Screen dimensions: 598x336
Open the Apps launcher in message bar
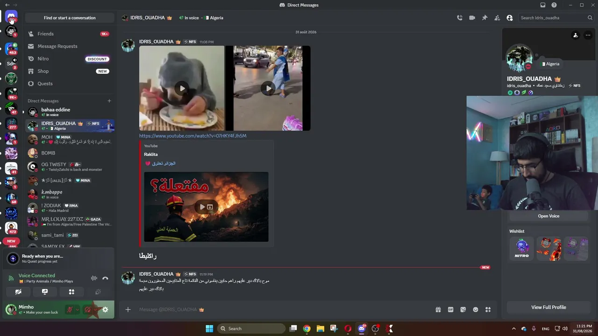(x=488, y=309)
